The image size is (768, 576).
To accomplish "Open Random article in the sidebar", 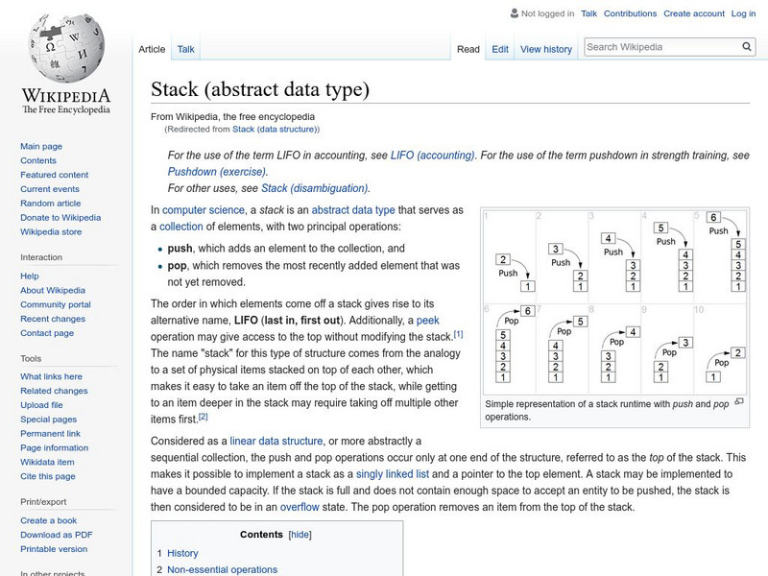I will tap(49, 203).
